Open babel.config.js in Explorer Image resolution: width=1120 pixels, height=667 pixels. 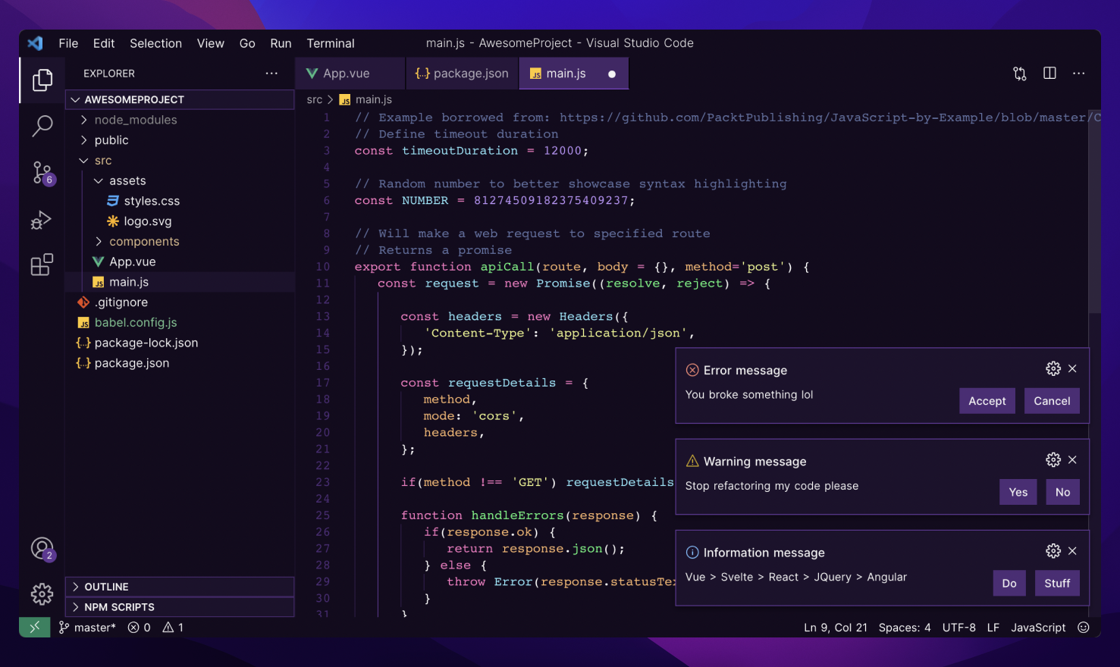click(x=180, y=322)
